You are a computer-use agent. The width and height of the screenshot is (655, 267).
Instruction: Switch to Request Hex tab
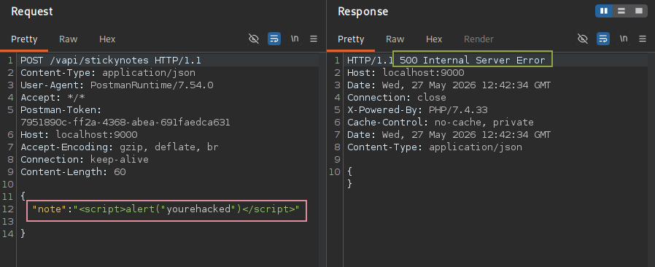107,39
